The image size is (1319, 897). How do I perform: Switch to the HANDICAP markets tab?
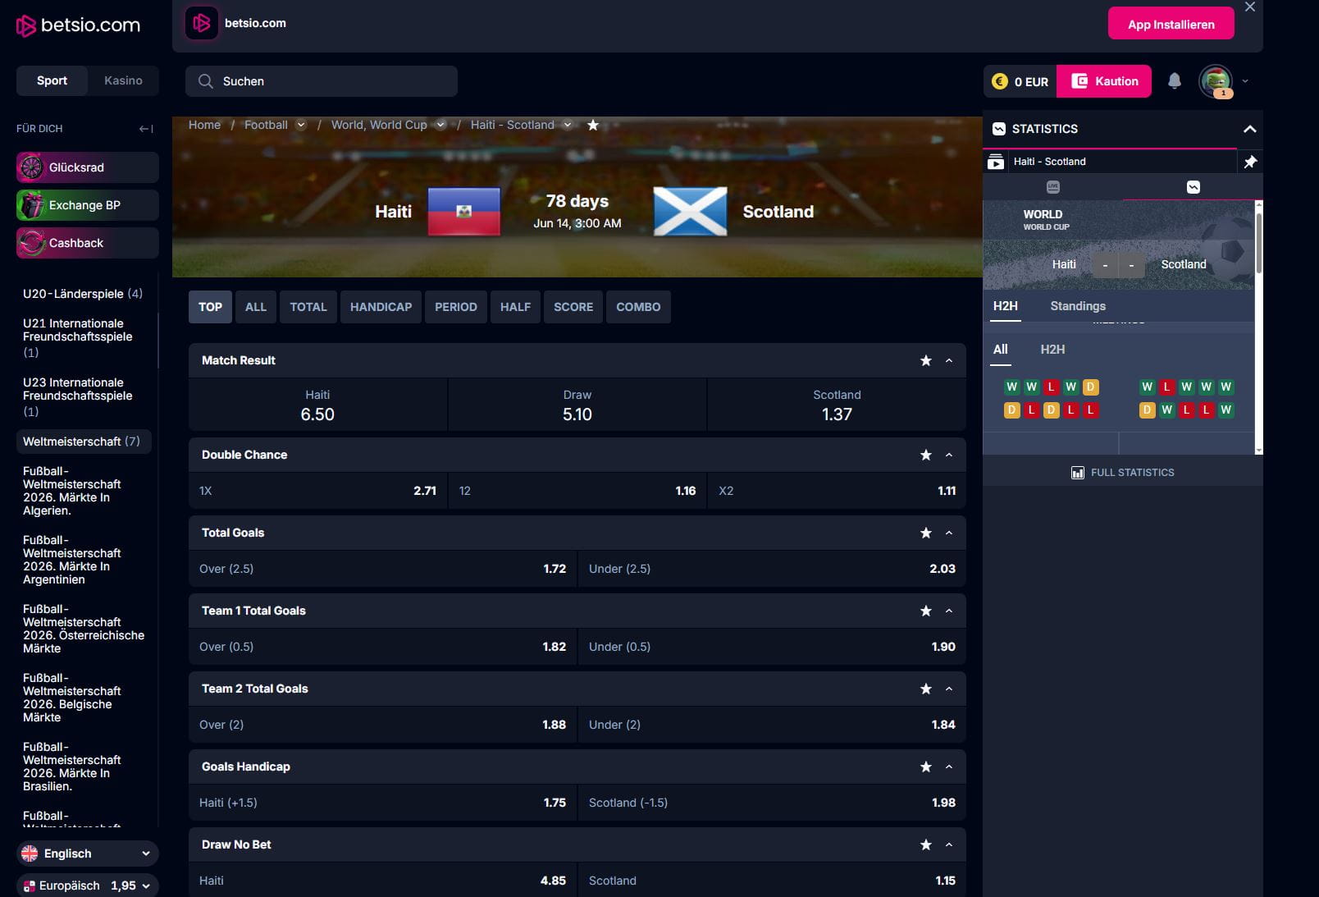point(381,307)
